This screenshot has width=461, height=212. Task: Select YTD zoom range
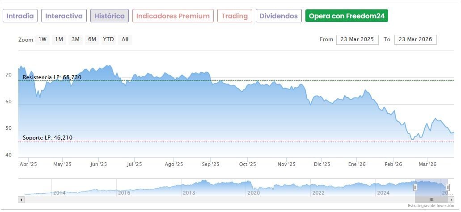click(109, 39)
